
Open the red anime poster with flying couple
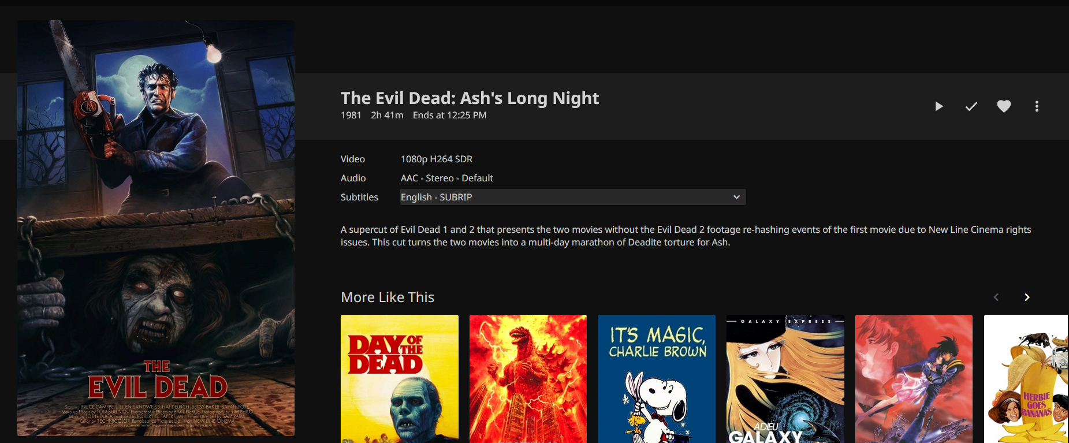pyautogui.click(x=914, y=379)
